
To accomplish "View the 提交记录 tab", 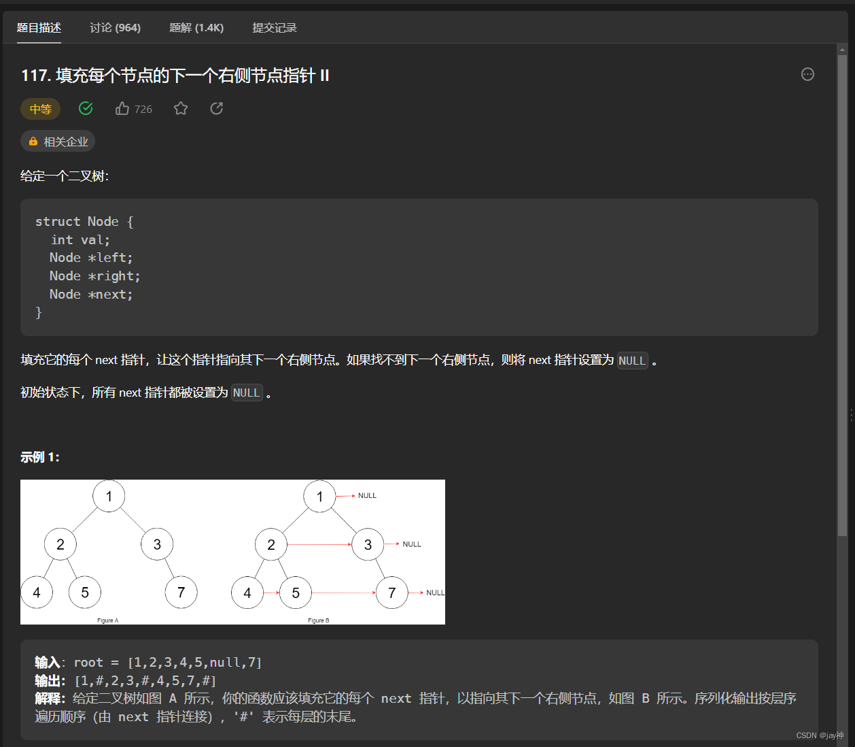I will pos(275,28).
